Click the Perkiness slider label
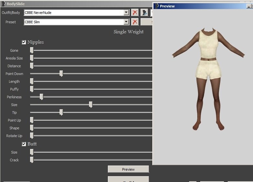The height and width of the screenshot is (182, 253). [x=14, y=97]
